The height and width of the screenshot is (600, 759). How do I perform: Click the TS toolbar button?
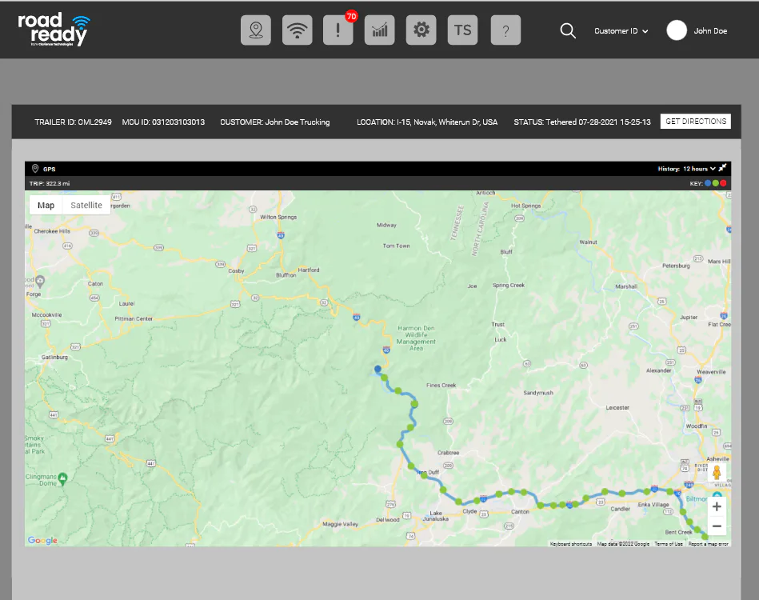point(463,30)
